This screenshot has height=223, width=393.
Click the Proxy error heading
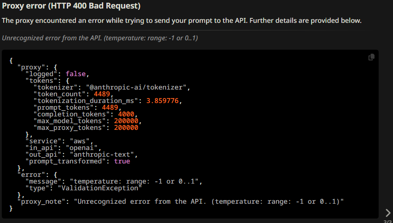[71, 6]
